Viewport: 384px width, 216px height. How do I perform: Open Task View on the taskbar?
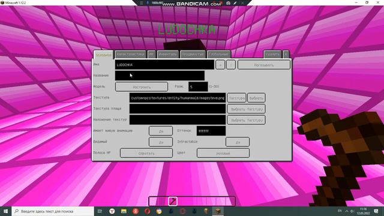point(100,211)
